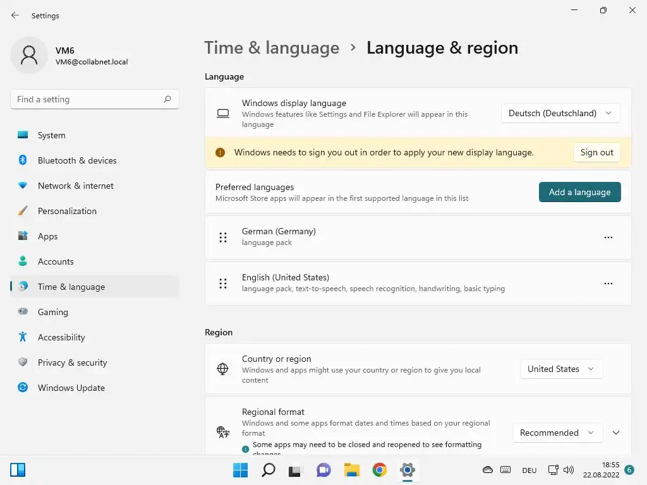Viewport: 647px width, 485px height.
Task: Click the English (United States) language row
Action: click(x=418, y=284)
